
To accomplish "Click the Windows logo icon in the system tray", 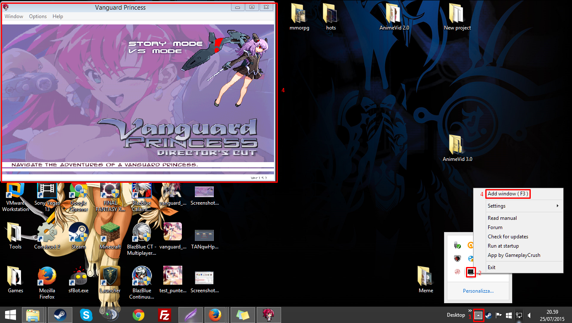I will [509, 315].
